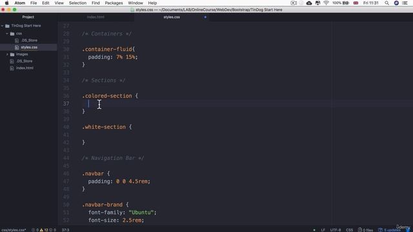This screenshot has height=232, width=413.
Task: Select root-level .DS_Store file
Action: coord(25,61)
